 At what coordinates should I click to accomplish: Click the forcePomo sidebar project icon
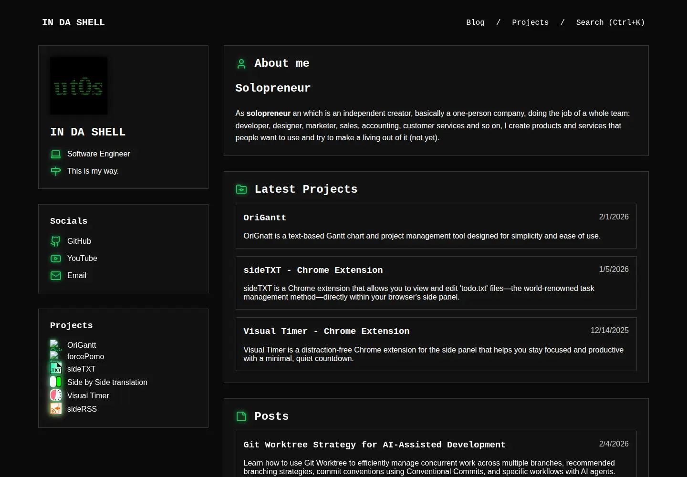coord(56,356)
